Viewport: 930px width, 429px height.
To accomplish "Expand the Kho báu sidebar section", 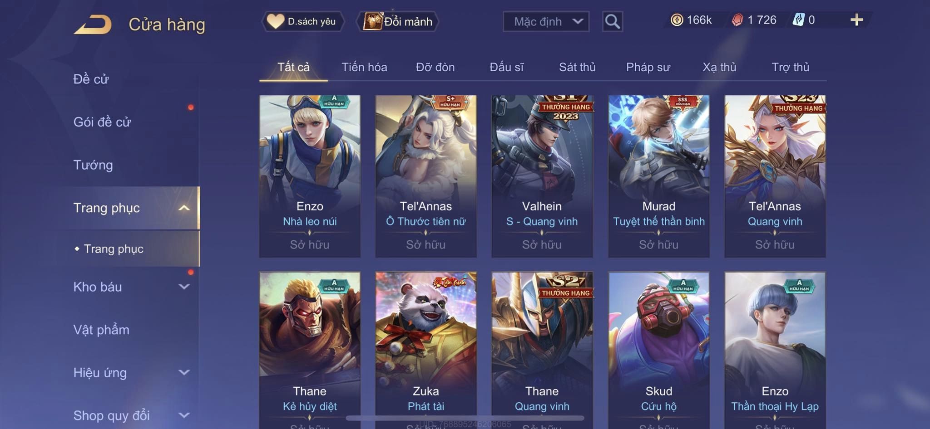I will pos(184,287).
